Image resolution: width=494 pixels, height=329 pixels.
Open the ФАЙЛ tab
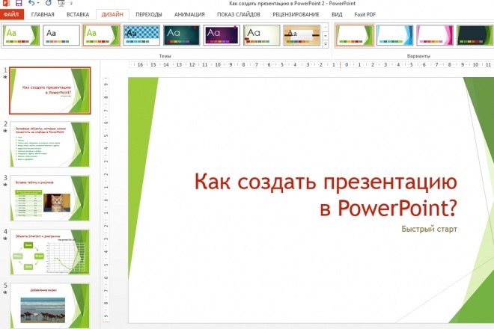point(11,14)
